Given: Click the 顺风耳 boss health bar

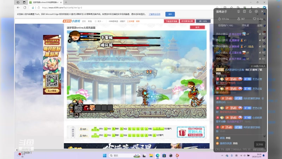Looking at the screenshot, I should [x=136, y=45].
